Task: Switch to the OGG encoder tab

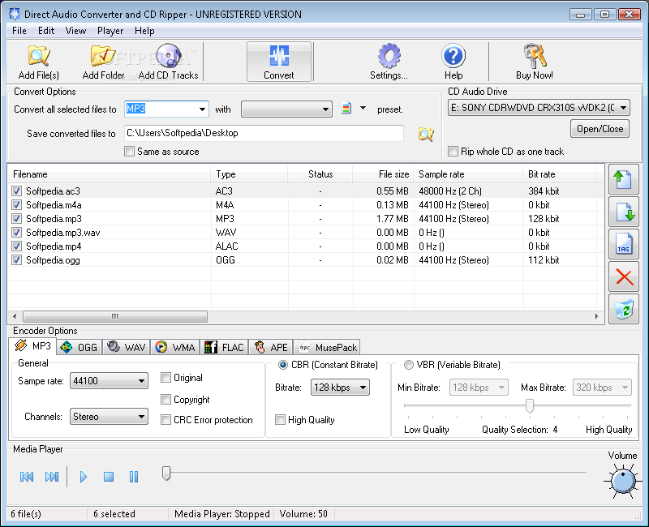Action: coord(79,348)
